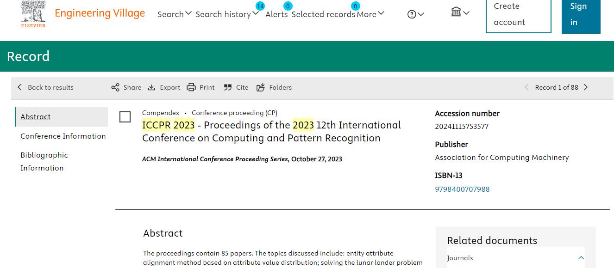Image resolution: width=614 pixels, height=268 pixels.
Task: Expand the Search dropdown menu
Action: (174, 14)
